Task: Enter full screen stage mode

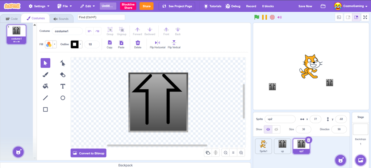Action: tap(365, 17)
